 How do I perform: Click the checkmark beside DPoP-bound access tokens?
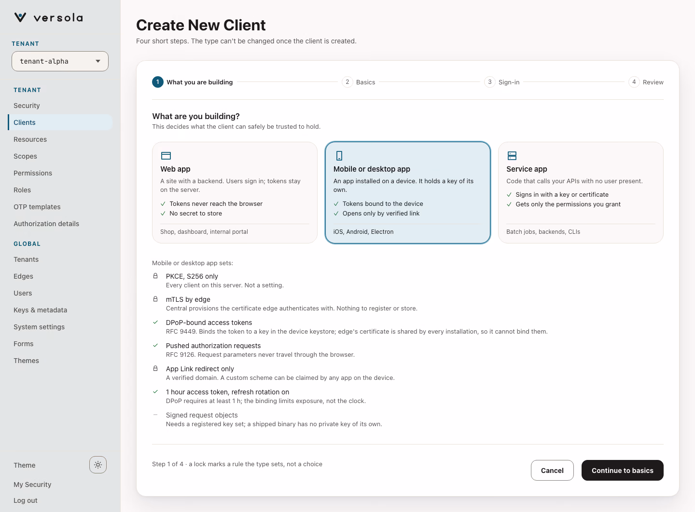click(x=155, y=323)
